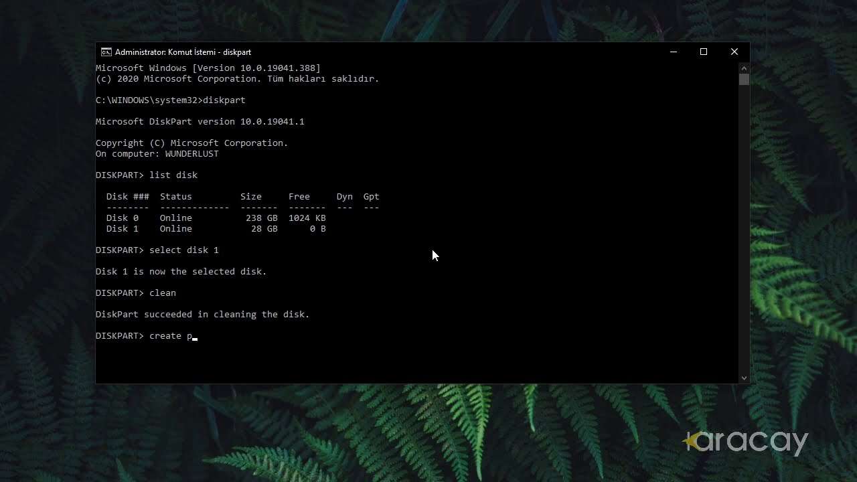This screenshot has height=482, width=857.
Task: Click the 'select disk 1' command line
Action: coord(183,250)
